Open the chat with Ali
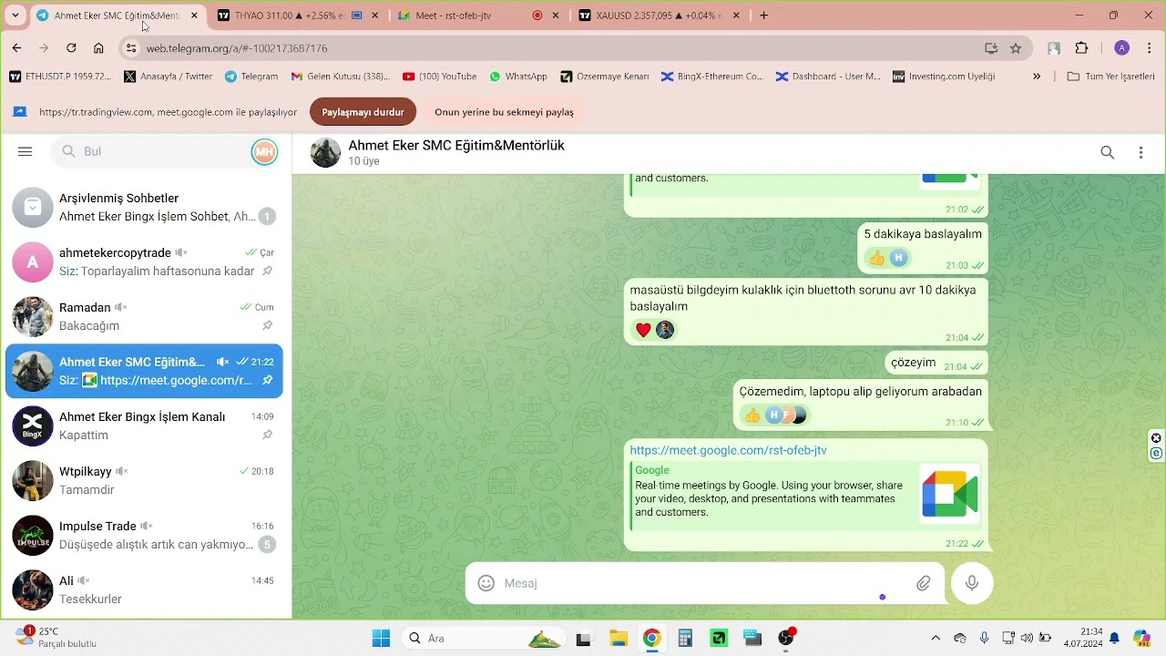1166x656 pixels. click(144, 589)
